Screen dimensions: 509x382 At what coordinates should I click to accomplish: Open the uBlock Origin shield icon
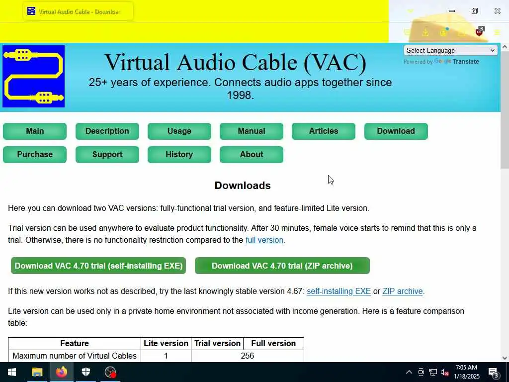click(480, 31)
